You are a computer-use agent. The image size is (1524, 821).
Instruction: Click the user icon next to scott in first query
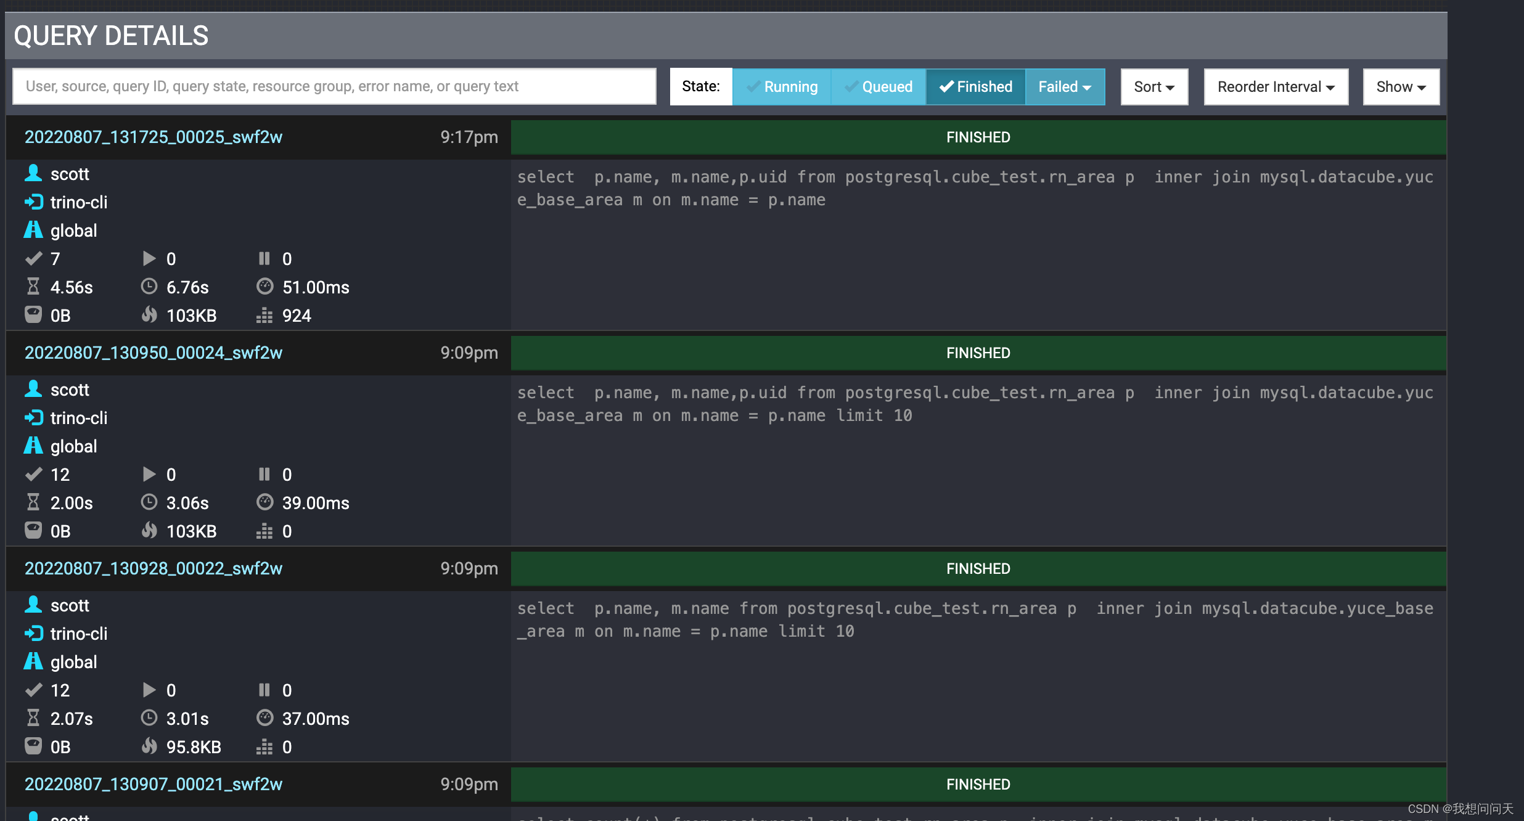tap(33, 173)
